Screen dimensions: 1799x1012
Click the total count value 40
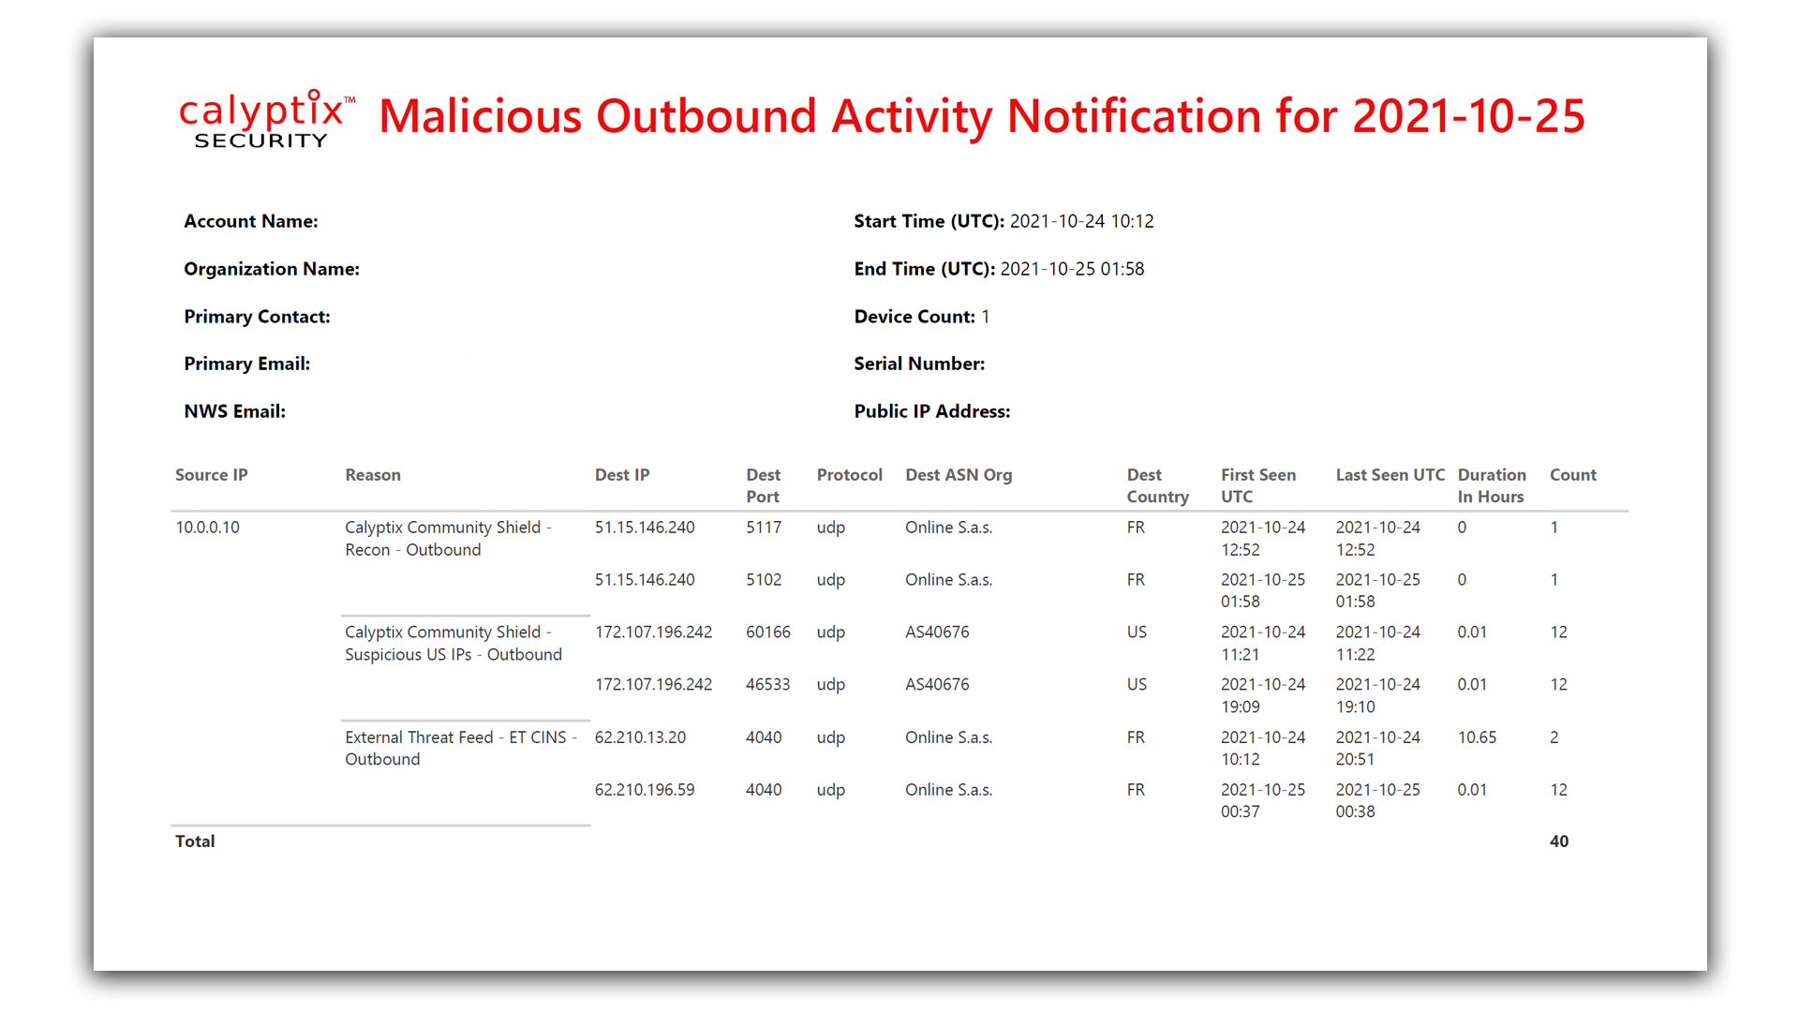click(x=1558, y=841)
